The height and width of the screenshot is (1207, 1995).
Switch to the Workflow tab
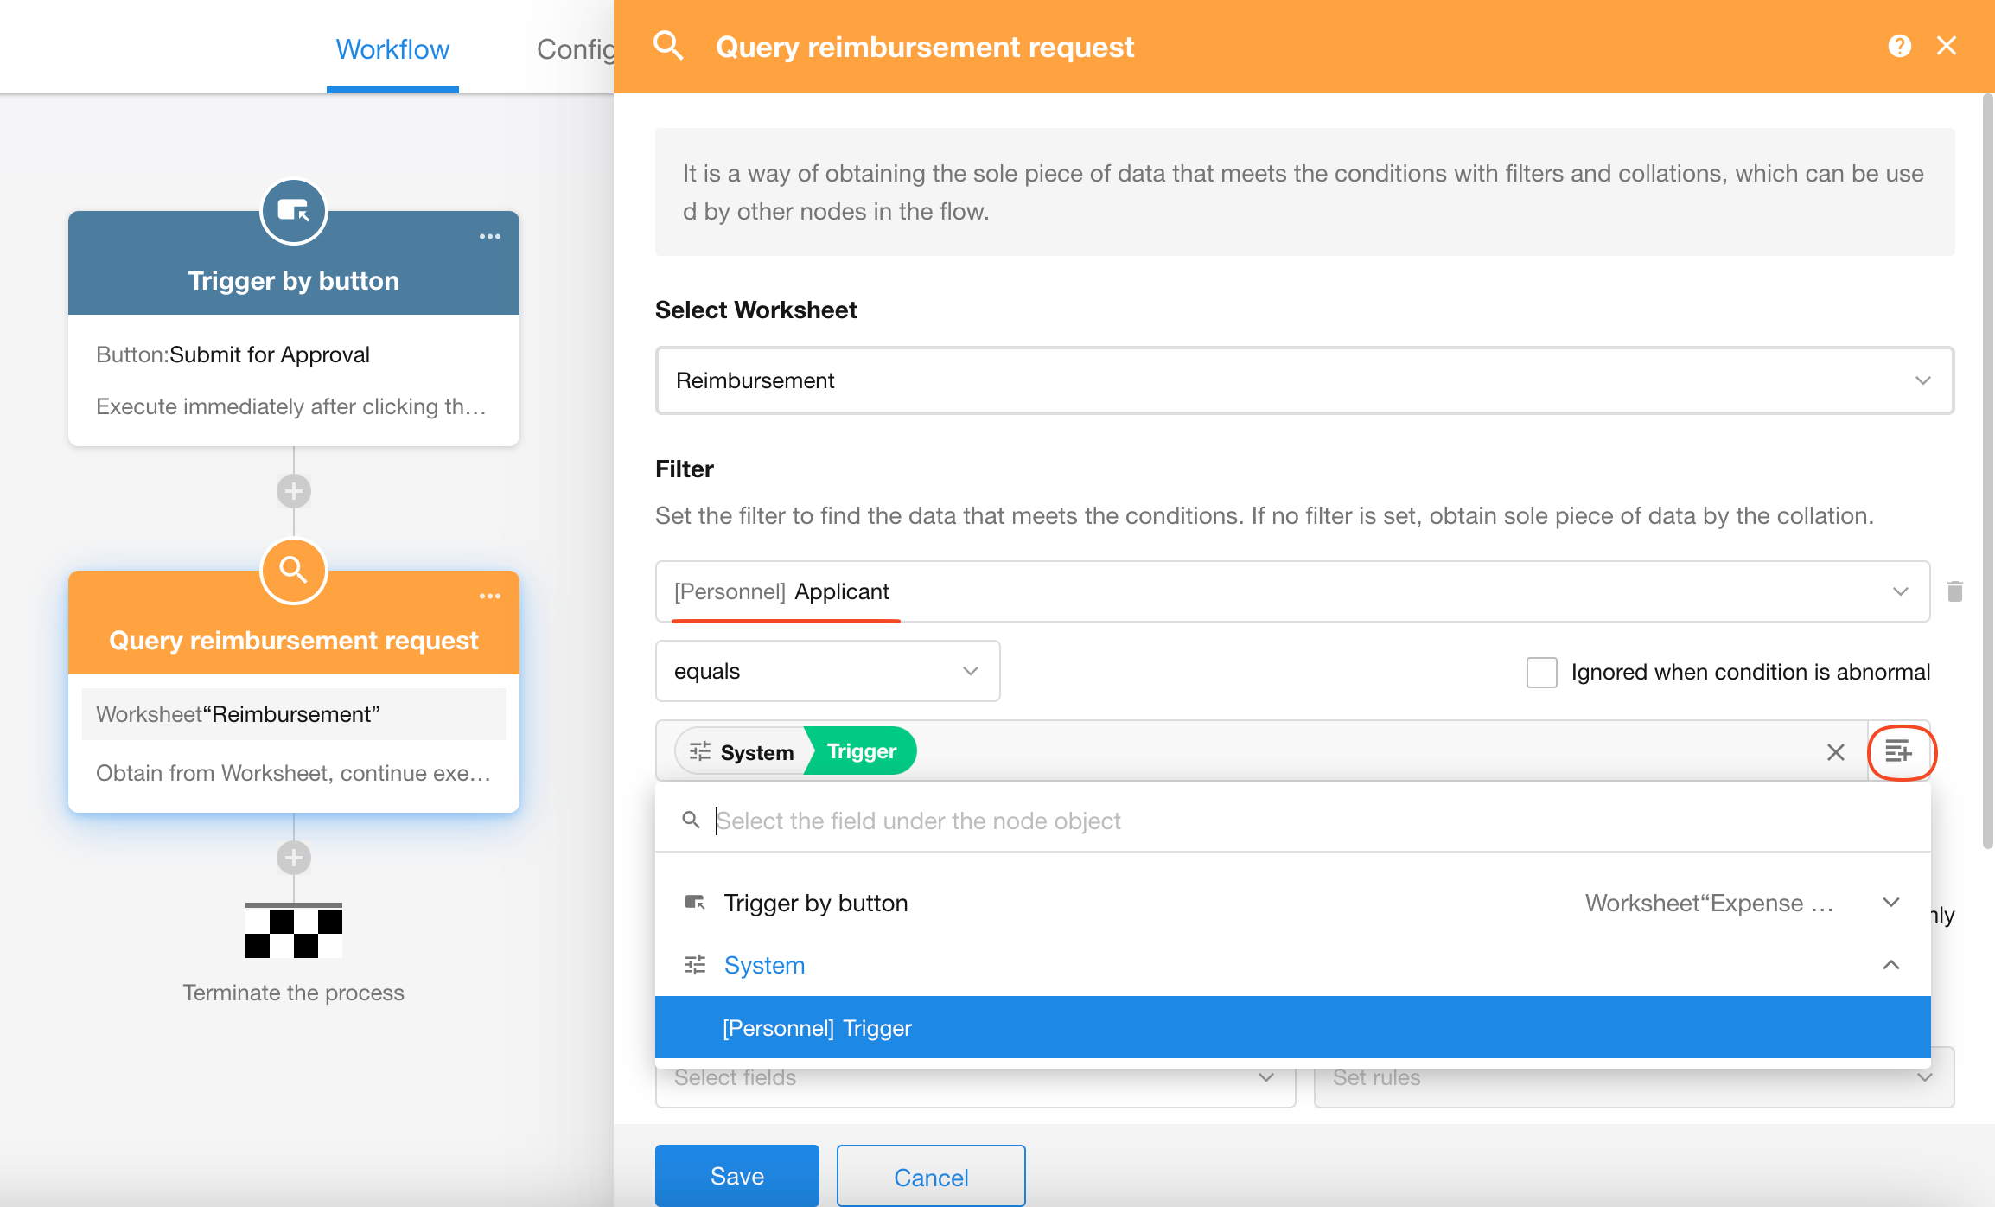pos(392,49)
